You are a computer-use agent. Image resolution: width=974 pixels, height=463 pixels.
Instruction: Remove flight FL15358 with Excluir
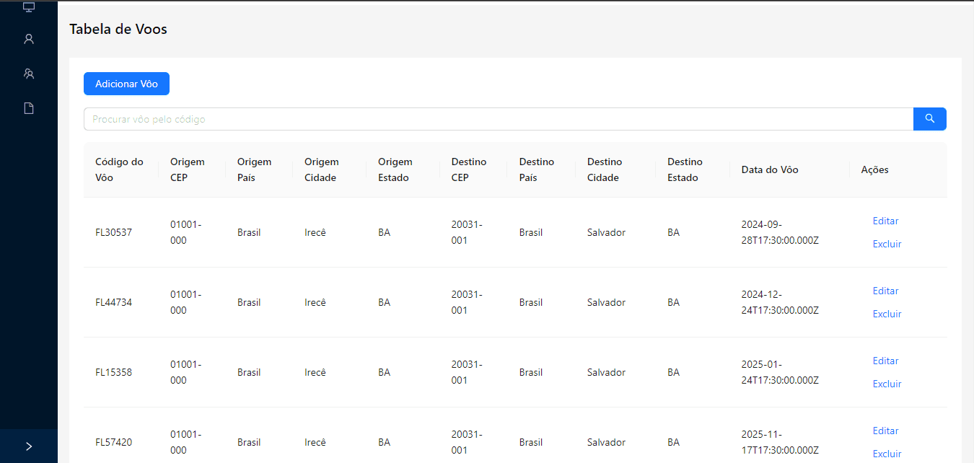887,384
